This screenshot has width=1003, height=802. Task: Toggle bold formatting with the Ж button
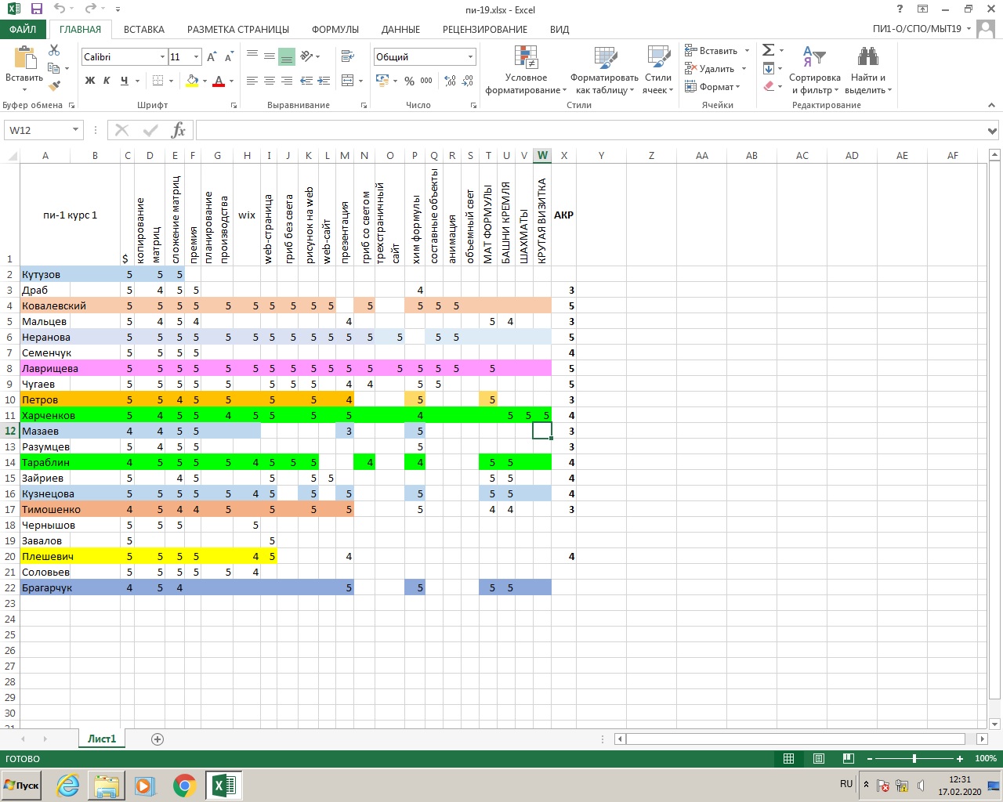pyautogui.click(x=90, y=81)
